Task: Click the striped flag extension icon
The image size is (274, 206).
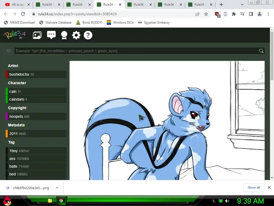Action: [225, 14]
